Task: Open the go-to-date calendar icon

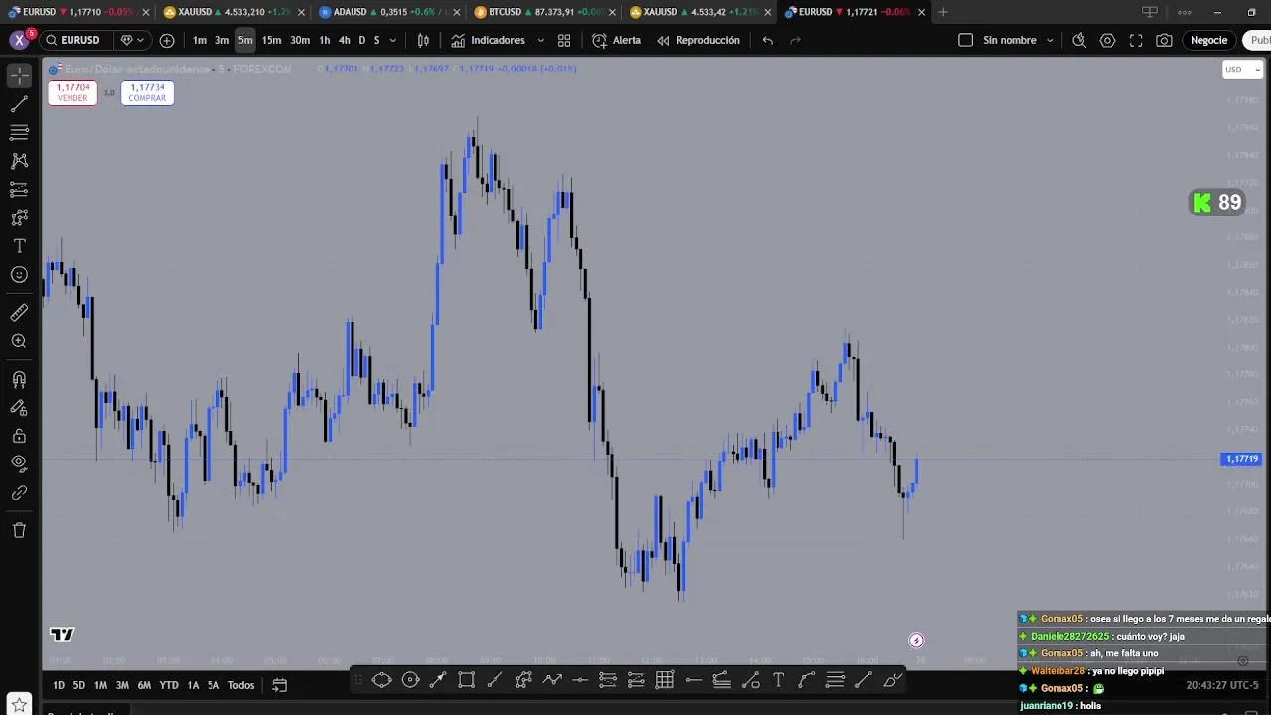Action: [280, 685]
